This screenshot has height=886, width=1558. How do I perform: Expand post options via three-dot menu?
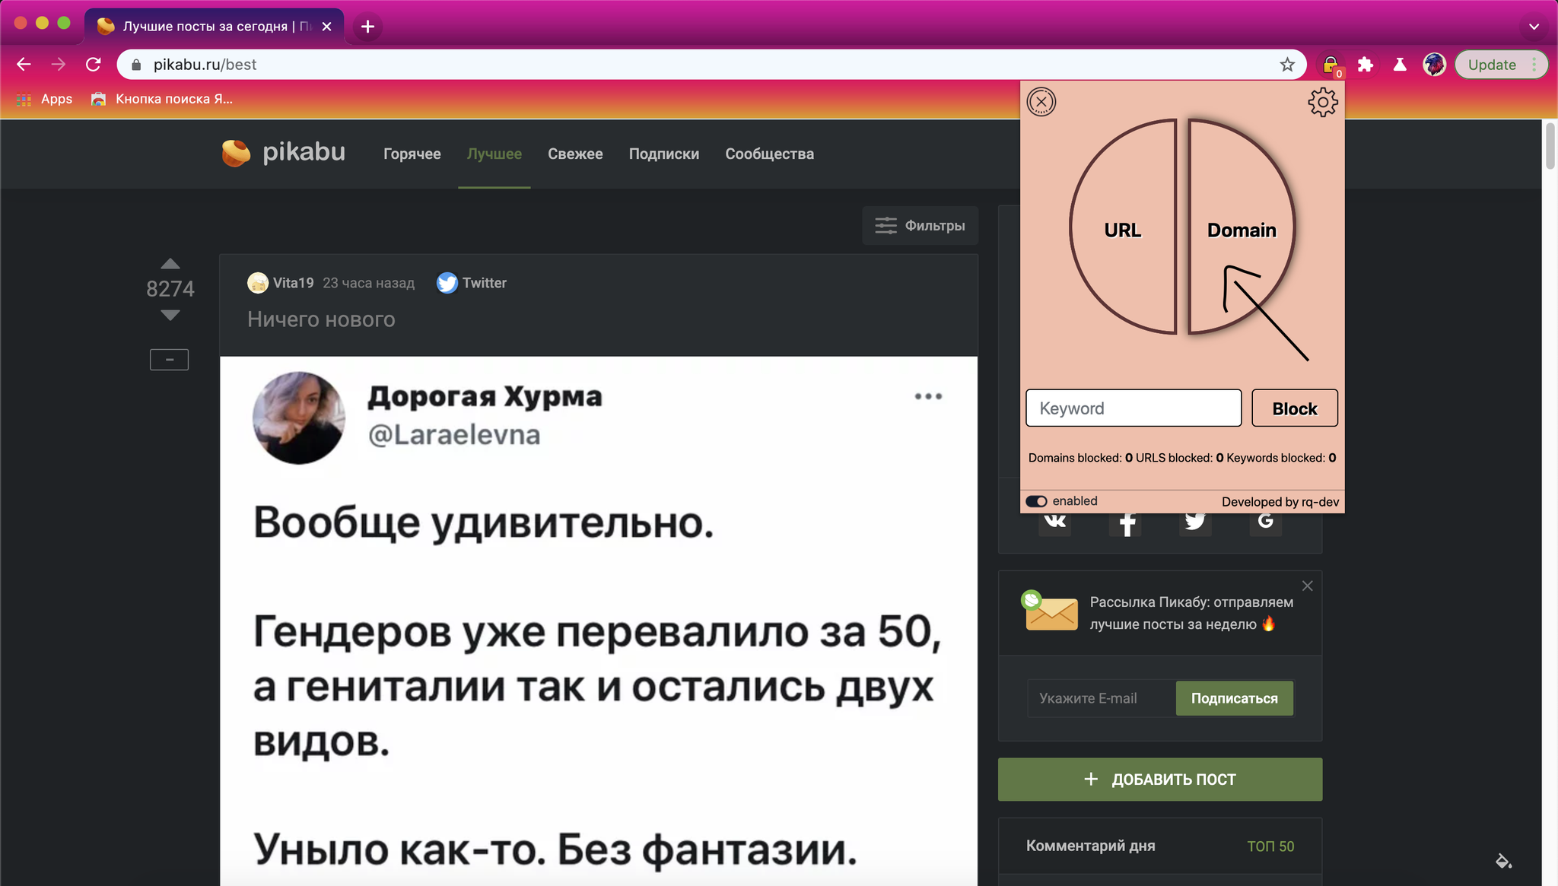(928, 396)
